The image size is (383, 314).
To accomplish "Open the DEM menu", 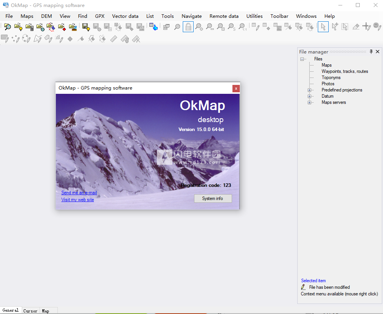I will (x=47, y=16).
